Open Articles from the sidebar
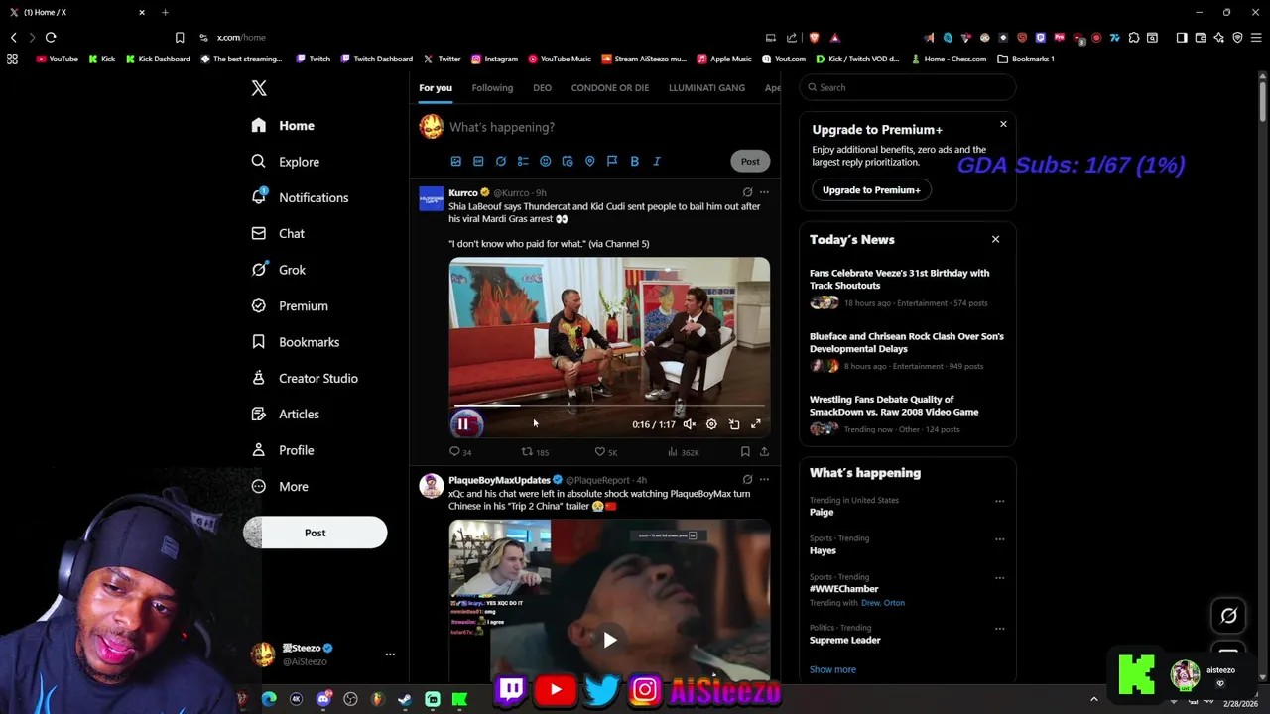The image size is (1270, 714). click(285, 415)
